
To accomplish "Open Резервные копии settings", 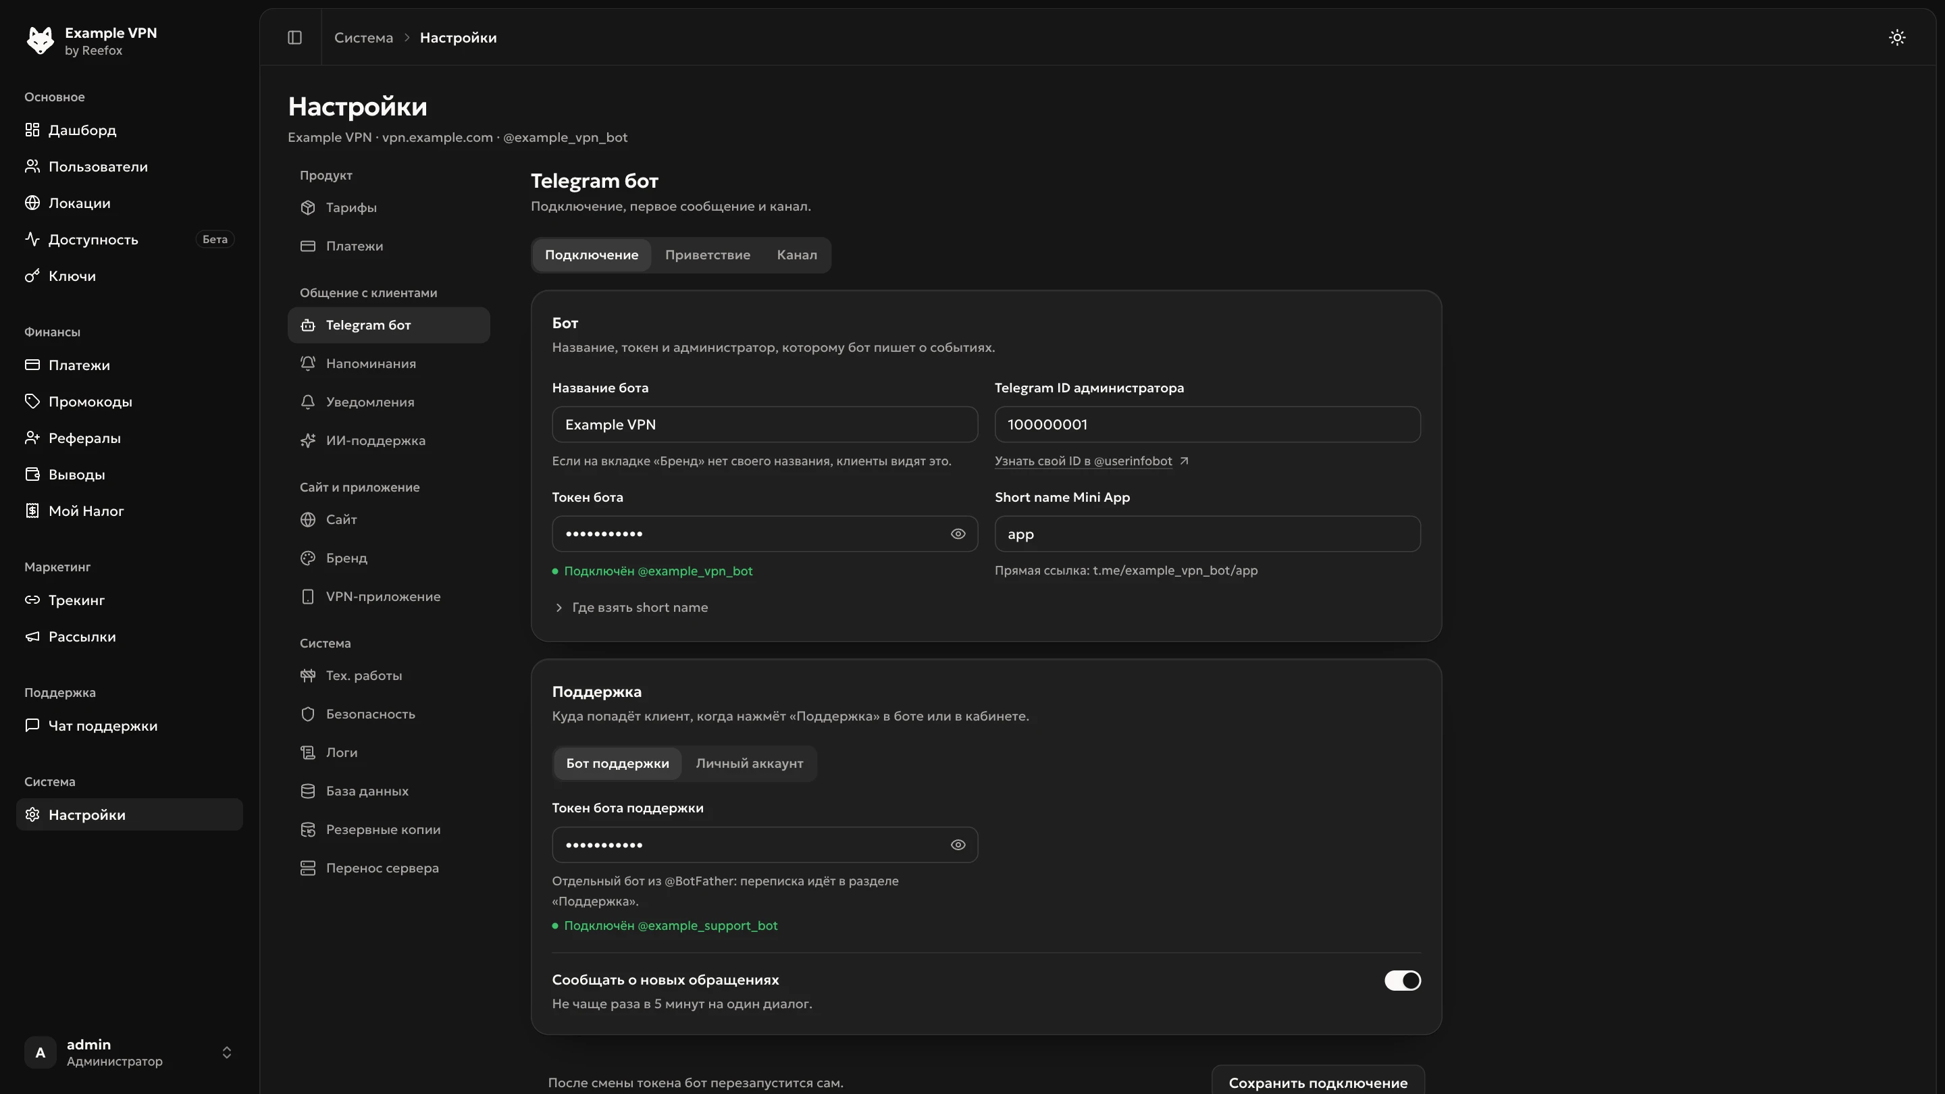I will [388, 830].
